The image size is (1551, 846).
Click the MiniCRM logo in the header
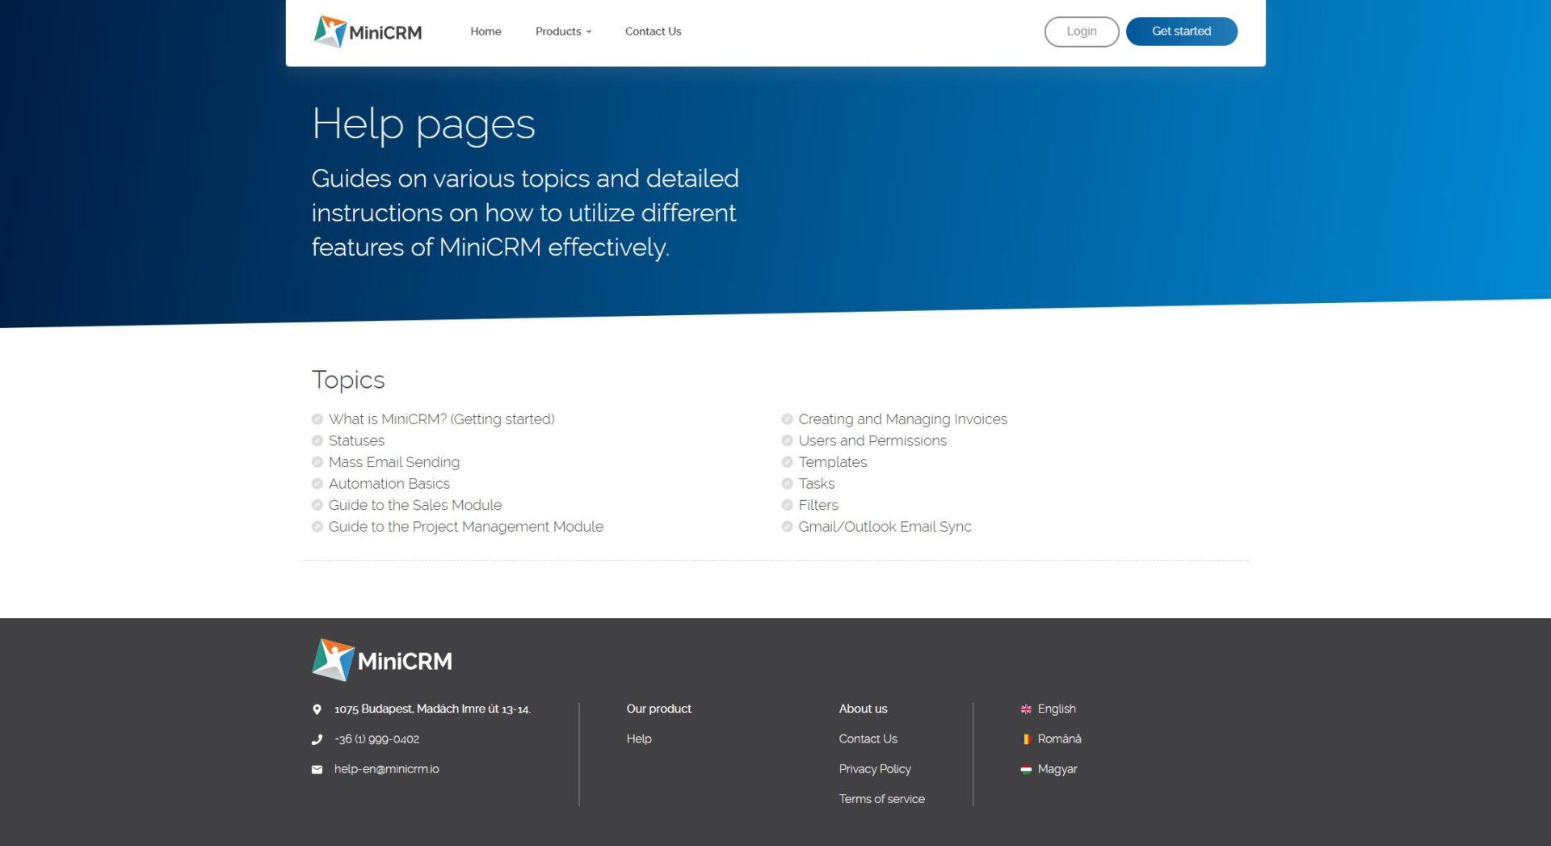[368, 32]
